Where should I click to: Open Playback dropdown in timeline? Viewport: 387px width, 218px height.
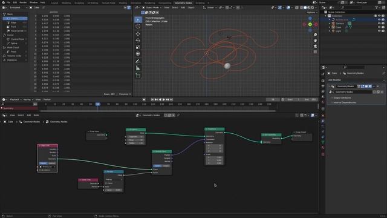coord(15,99)
